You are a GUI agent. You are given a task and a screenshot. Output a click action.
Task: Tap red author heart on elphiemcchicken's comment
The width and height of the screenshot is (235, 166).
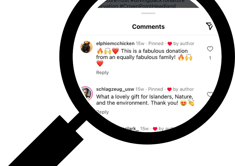pos(170,44)
